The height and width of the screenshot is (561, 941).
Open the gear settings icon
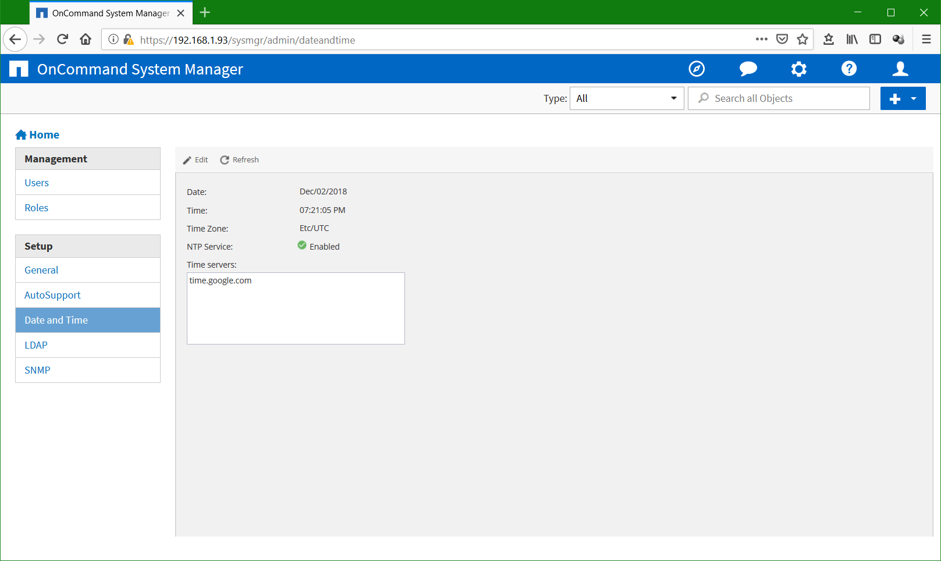(x=799, y=69)
